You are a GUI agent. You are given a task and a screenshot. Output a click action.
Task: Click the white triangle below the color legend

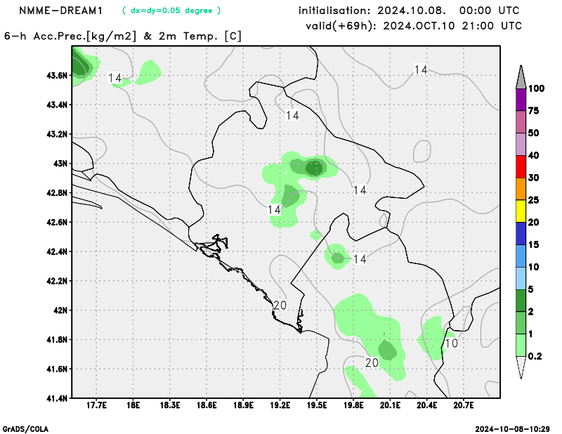pos(521,367)
